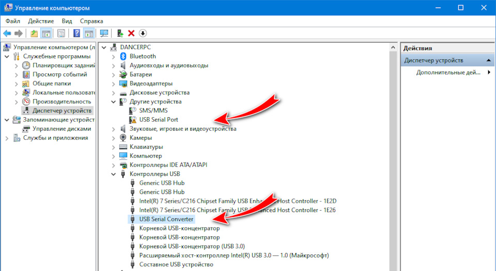Open the Справка menu
Screen dimensions: 496x271
(91, 21)
